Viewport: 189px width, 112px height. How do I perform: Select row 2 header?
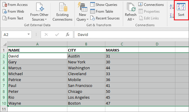click(x=4, y=56)
